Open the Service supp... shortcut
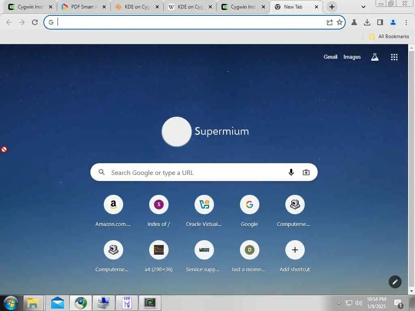The width and height of the screenshot is (415, 311). click(x=204, y=256)
